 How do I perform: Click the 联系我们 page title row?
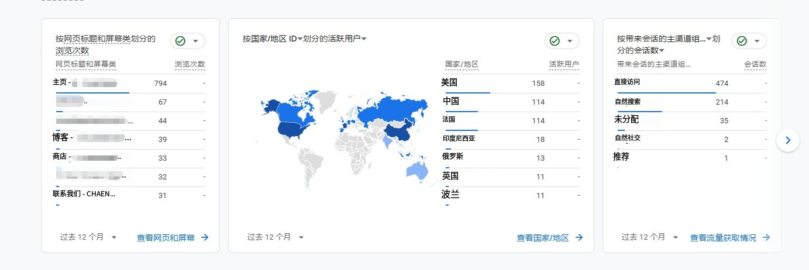pos(84,195)
